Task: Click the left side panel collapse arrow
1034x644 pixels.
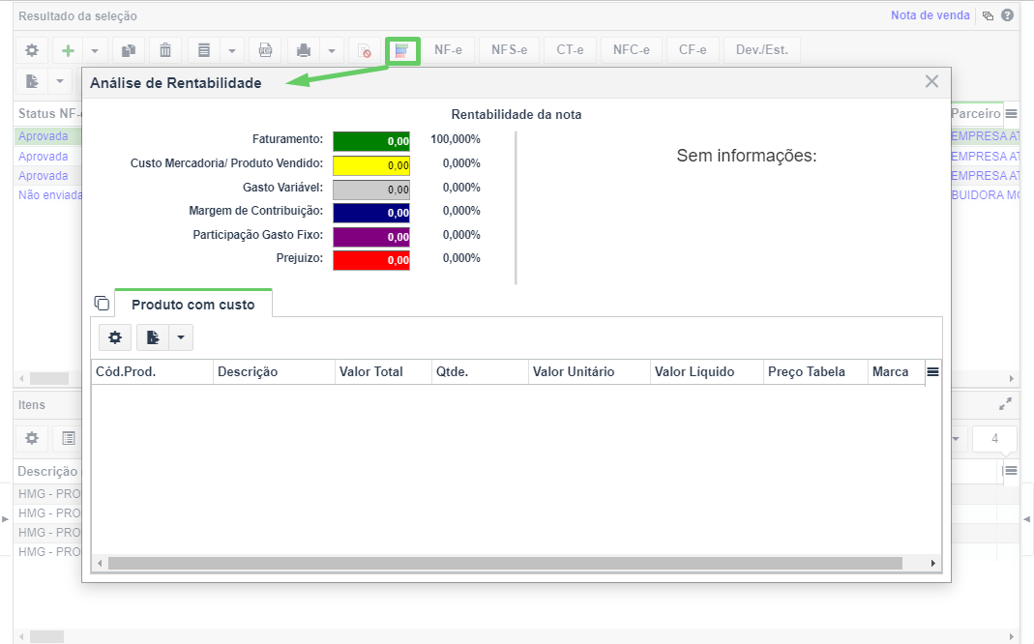Action: point(5,519)
